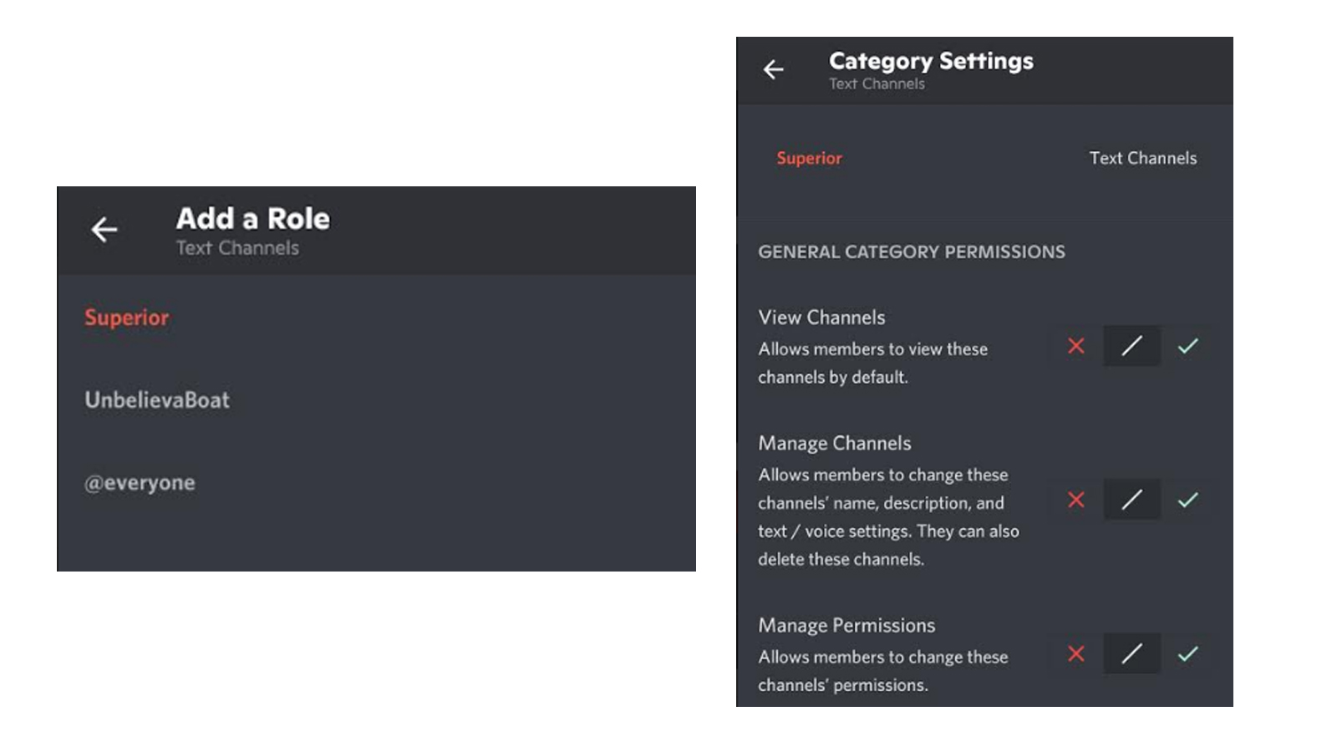Click the General Category Permissions header

(911, 252)
